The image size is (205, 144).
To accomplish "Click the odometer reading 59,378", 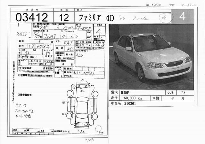I will (x=37, y=46).
